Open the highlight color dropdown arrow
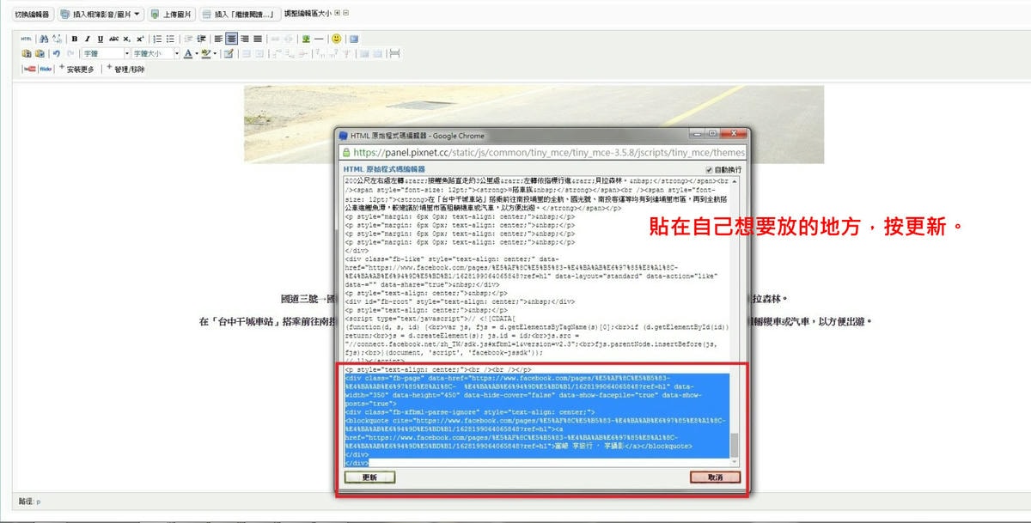This screenshot has width=1031, height=523. 215,53
